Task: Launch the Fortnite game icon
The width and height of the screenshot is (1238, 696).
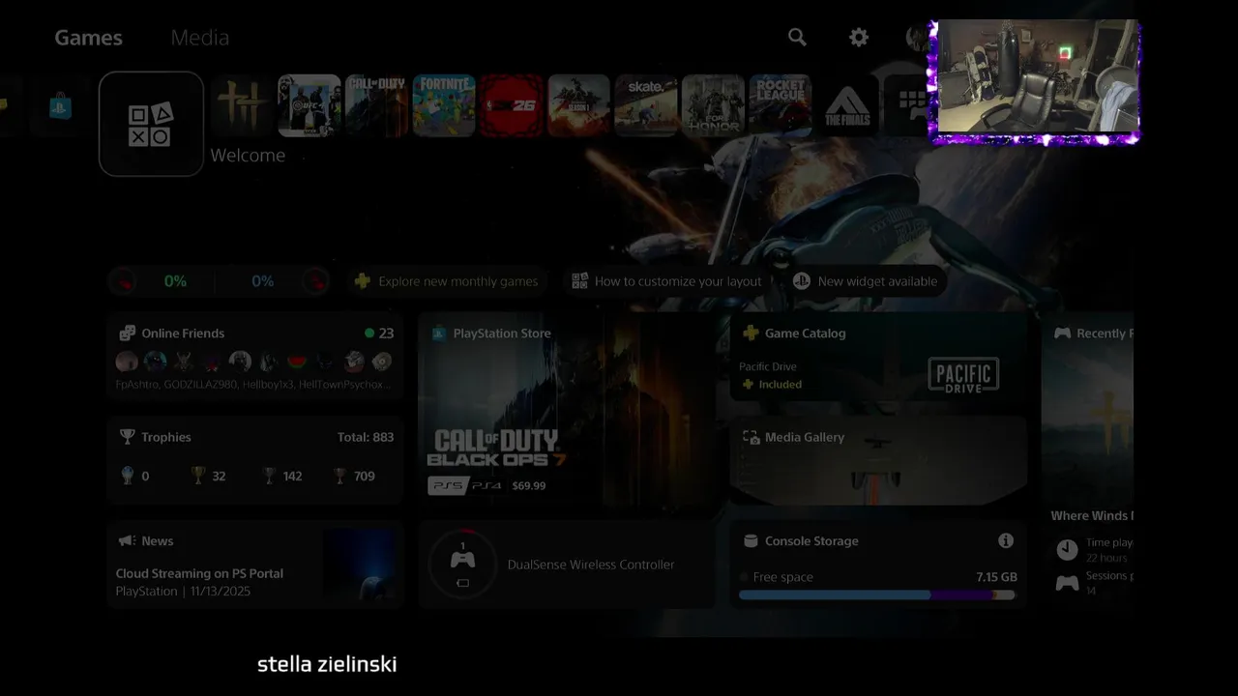Action: [x=444, y=105]
